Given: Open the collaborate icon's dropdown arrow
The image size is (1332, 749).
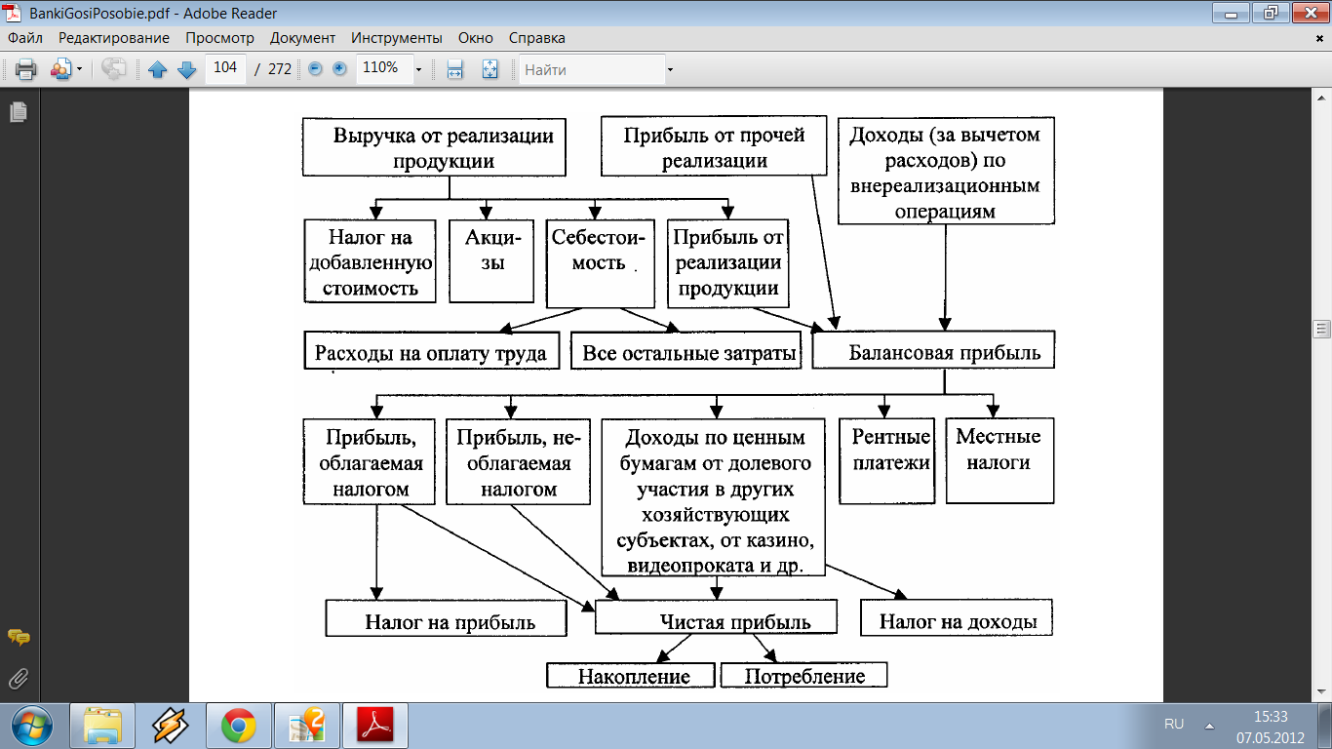Looking at the screenshot, I should click(x=80, y=69).
